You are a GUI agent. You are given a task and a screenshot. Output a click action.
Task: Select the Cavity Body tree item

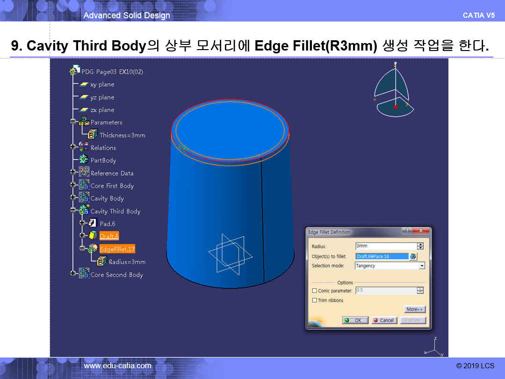pos(107,198)
